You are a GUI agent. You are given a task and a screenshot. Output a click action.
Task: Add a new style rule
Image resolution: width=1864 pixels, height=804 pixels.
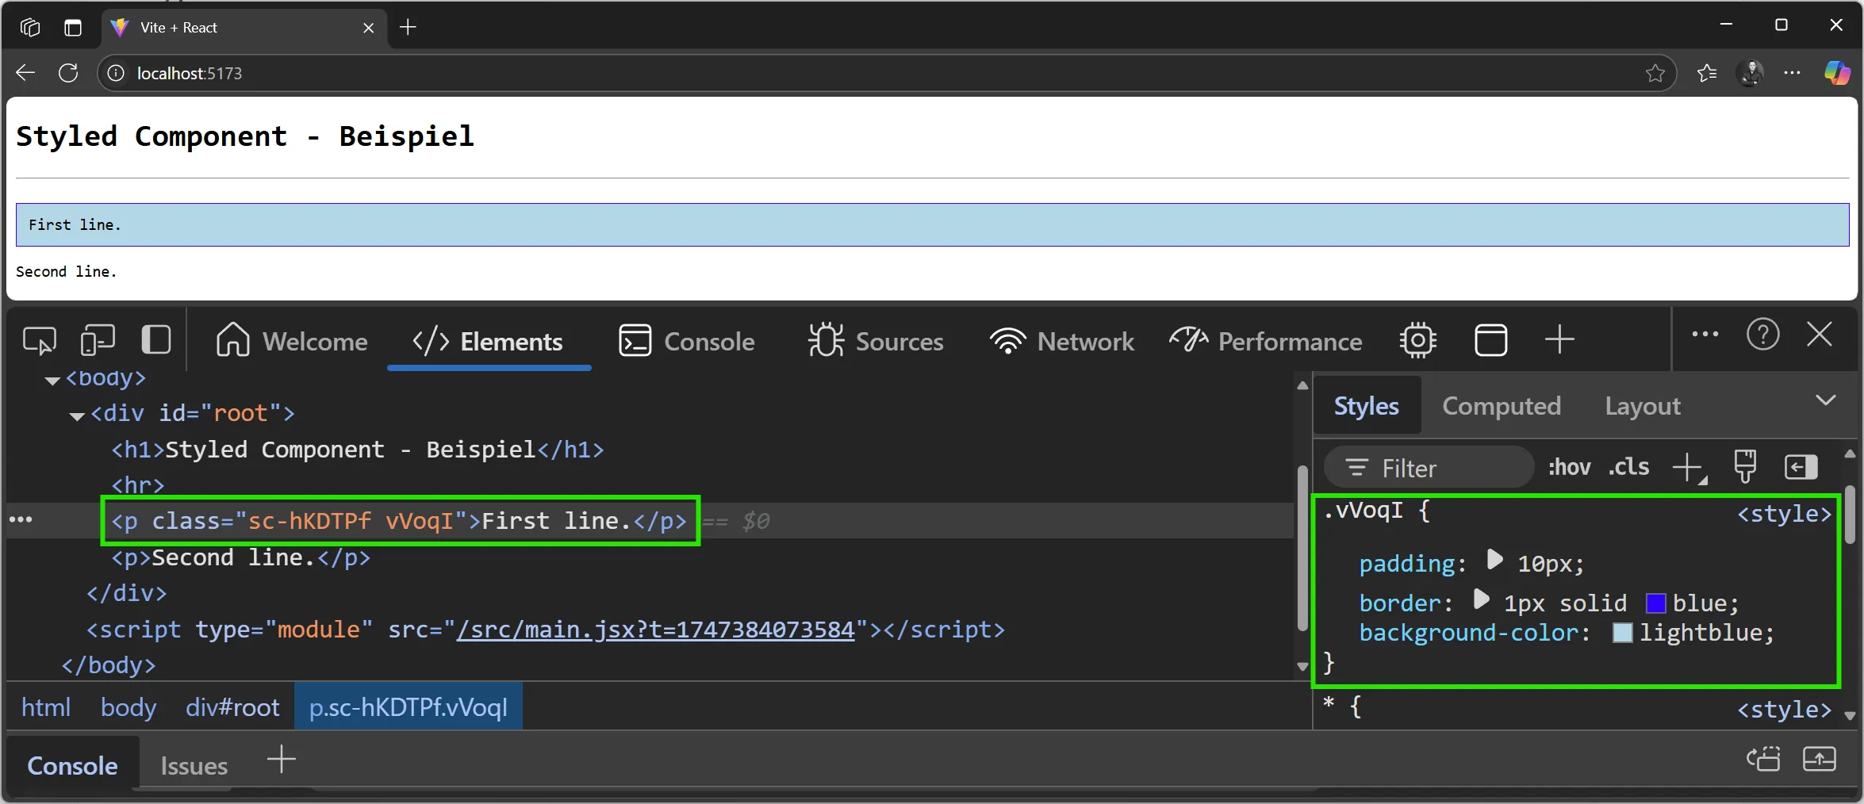pos(1689,468)
